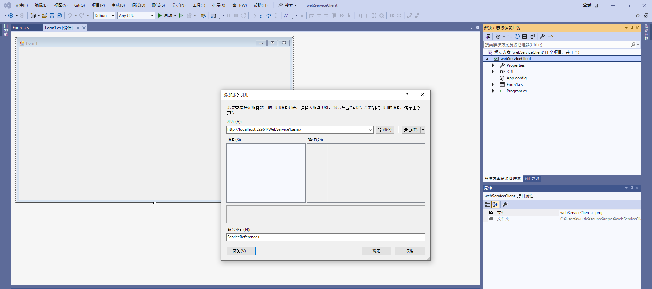Select the 项目文件 property row

click(x=562, y=213)
